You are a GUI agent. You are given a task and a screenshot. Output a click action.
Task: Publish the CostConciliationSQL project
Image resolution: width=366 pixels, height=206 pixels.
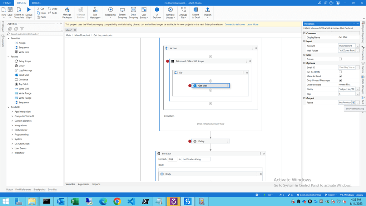click(207, 11)
